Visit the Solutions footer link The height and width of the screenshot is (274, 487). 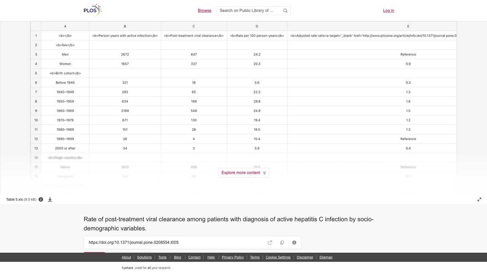144,257
